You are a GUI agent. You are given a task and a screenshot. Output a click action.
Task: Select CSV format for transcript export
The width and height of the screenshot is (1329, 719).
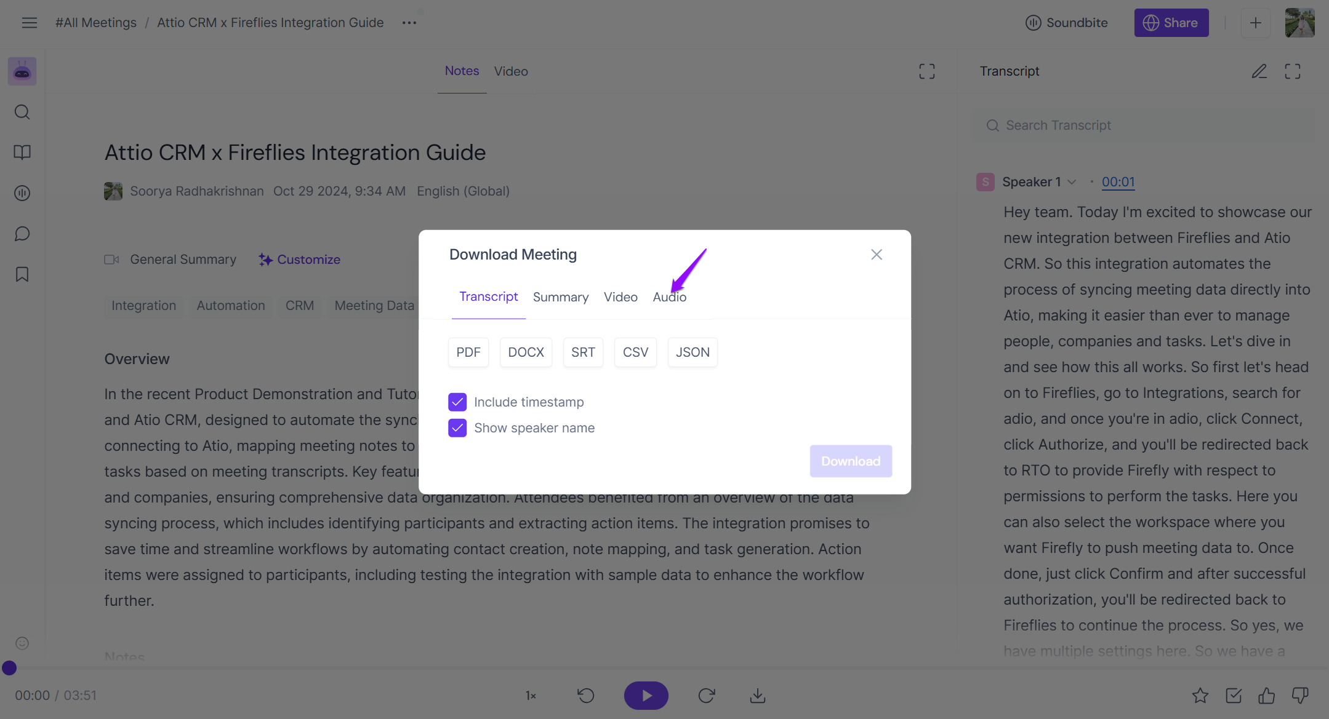tap(635, 352)
